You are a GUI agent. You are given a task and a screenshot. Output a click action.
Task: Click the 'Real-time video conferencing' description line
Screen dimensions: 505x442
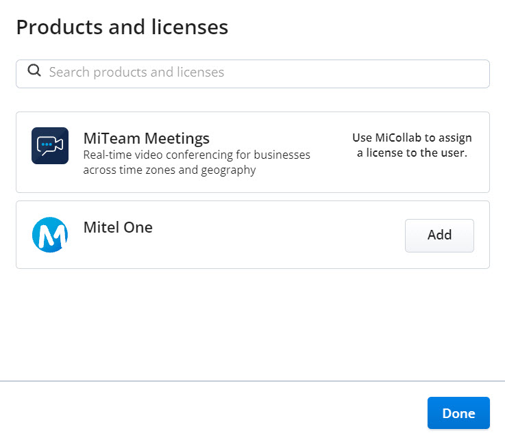197,155
